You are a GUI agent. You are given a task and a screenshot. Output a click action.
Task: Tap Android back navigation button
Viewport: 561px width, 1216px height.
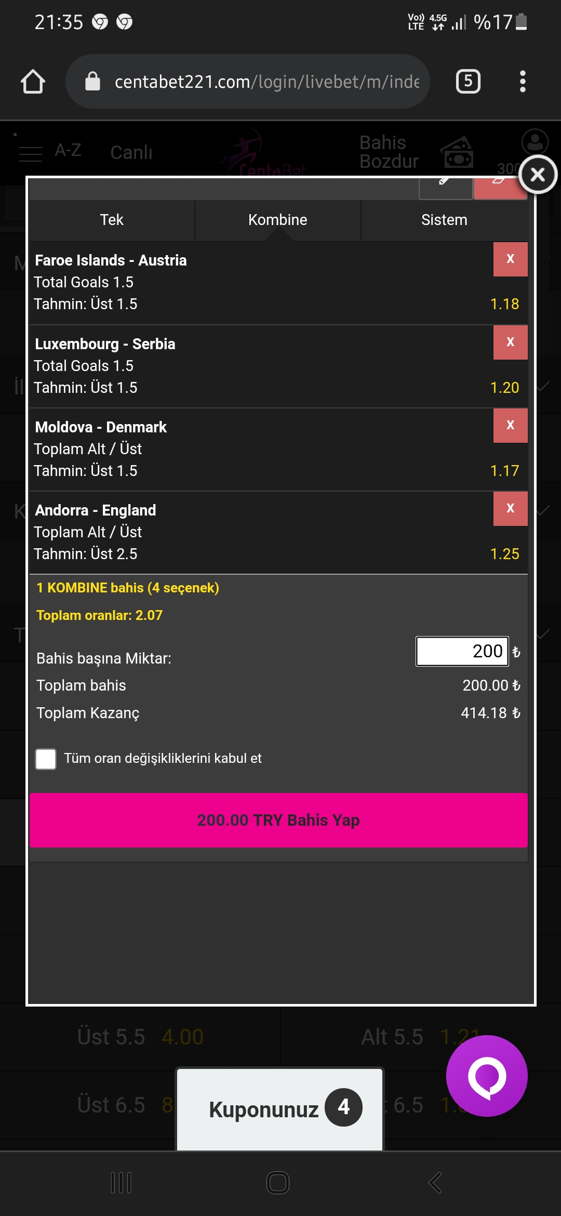click(435, 1183)
